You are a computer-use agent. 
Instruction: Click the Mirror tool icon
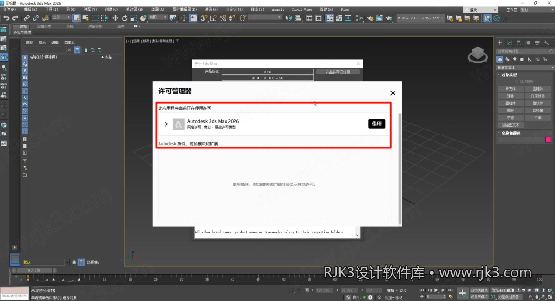point(289,18)
